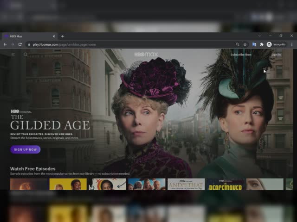Reload the HBO Max page
297x222 pixels.
click(20, 44)
